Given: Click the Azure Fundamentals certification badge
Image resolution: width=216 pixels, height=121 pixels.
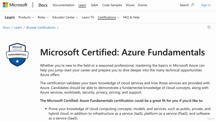Looking at the screenshot, I should [x=17, y=55].
